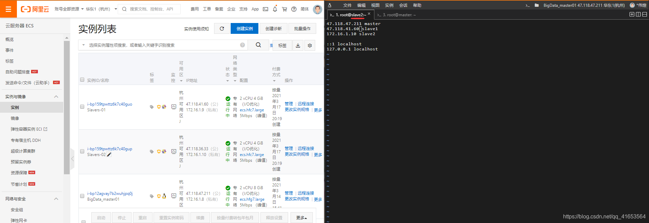The height and width of the screenshot is (223, 649).
Task: Click 标签 filter button
Action: pyautogui.click(x=282, y=45)
